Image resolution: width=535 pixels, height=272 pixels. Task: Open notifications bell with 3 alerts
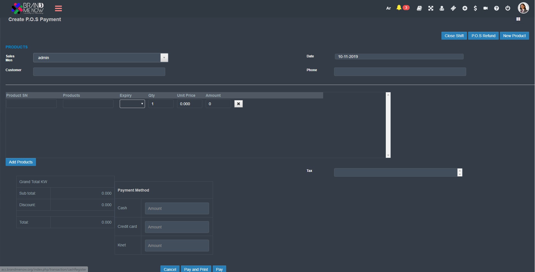[399, 8]
